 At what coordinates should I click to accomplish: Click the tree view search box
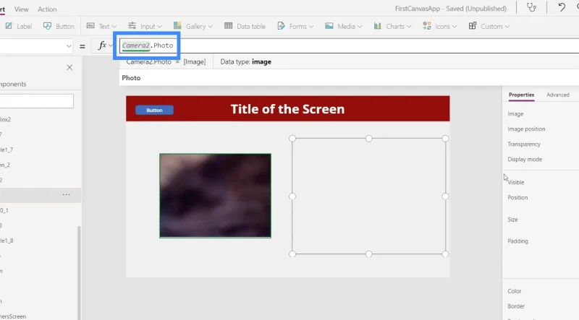point(37,101)
